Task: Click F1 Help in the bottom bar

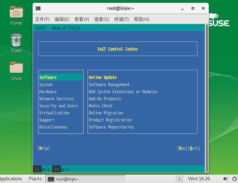Action: point(41,169)
